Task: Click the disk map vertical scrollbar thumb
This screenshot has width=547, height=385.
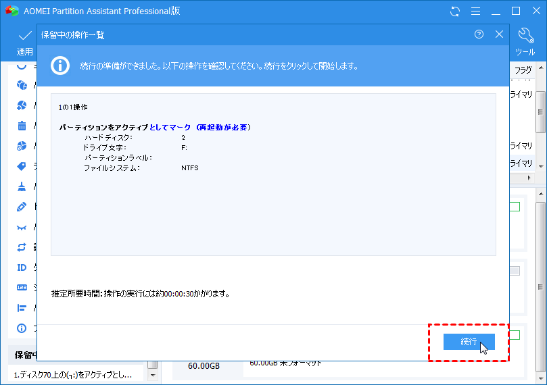Action: 541,287
